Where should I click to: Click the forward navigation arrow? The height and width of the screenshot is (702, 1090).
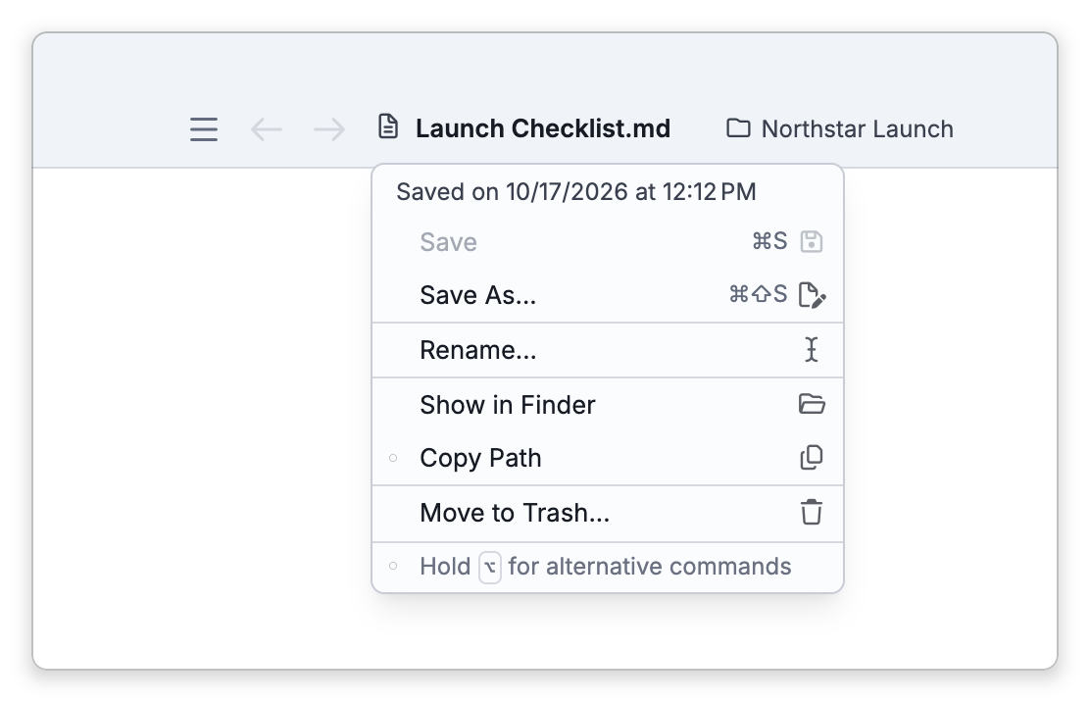pos(328,129)
